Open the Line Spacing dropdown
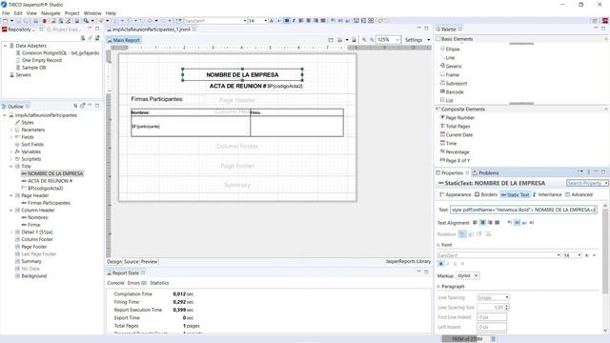The height and width of the screenshot is (343, 610). coord(493,297)
